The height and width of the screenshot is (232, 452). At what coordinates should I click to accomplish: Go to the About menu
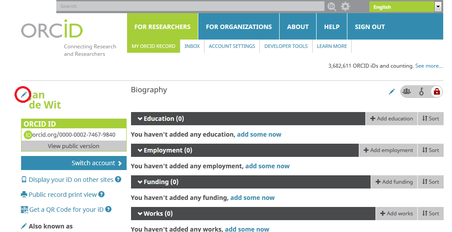click(298, 26)
